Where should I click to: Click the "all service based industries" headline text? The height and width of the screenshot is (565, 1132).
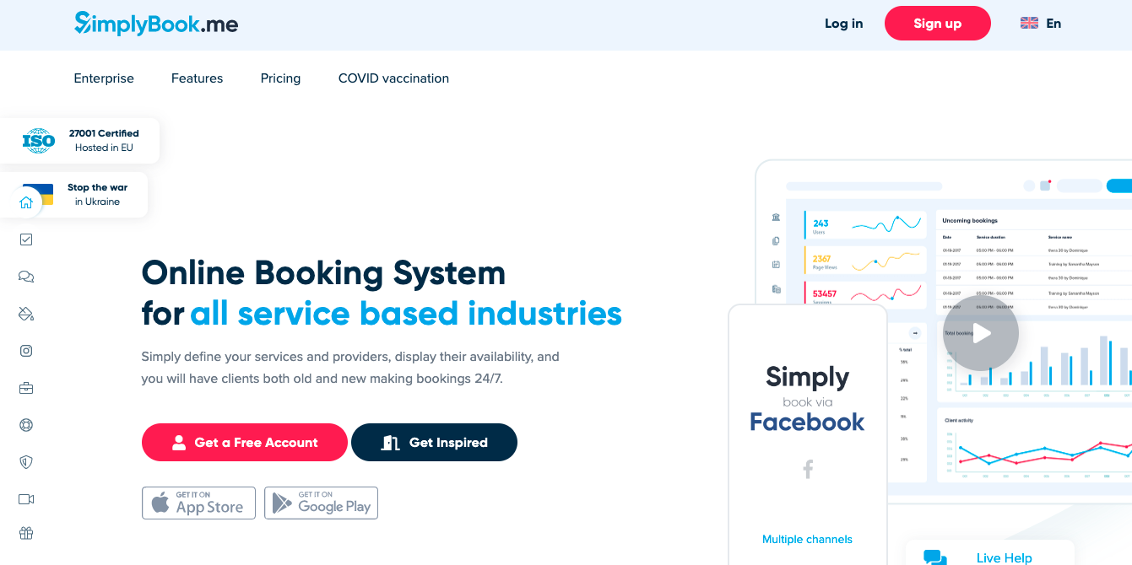pyautogui.click(x=406, y=314)
